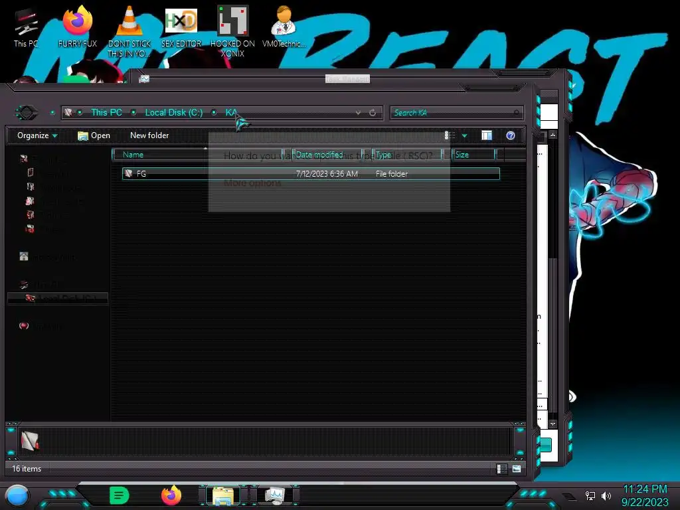
Task: Expand the address bar history chevron
Action: point(358,113)
